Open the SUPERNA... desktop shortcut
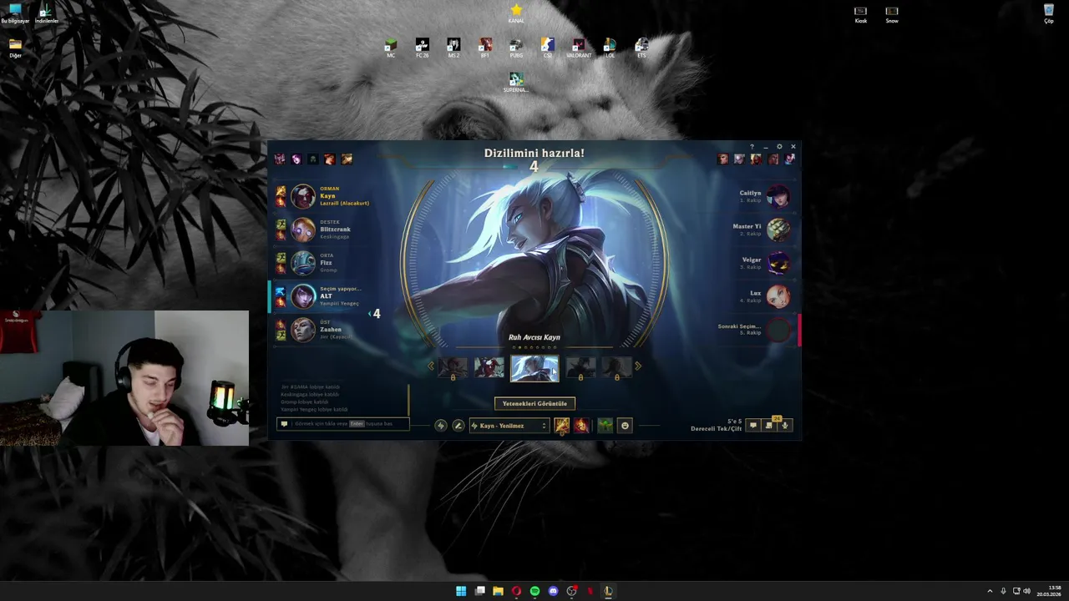Screen dimensions: 1069x601 [516, 82]
